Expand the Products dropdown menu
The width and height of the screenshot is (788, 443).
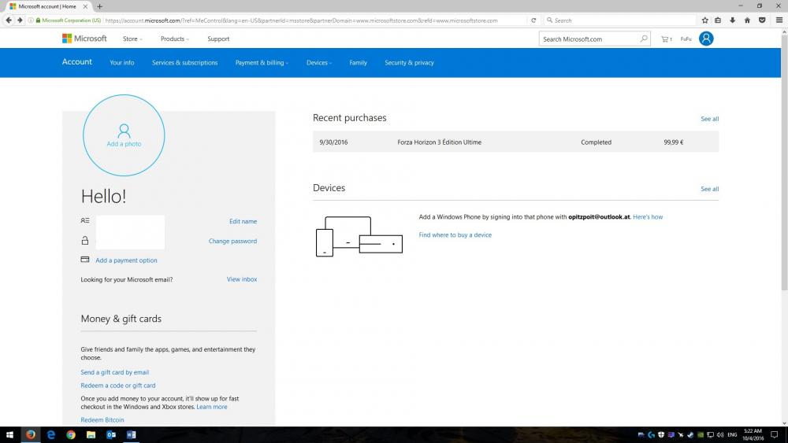(175, 39)
